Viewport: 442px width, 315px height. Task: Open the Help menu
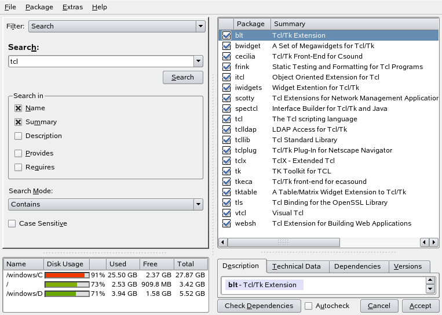100,7
